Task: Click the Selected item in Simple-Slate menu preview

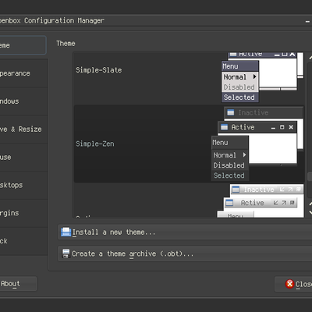Action: click(x=239, y=97)
